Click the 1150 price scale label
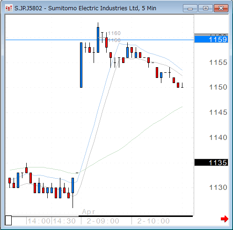 [218, 87]
